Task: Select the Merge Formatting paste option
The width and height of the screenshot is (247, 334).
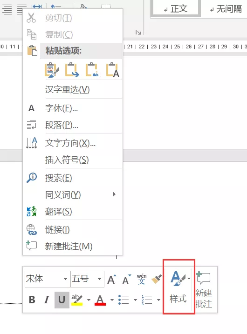Action: [72, 70]
